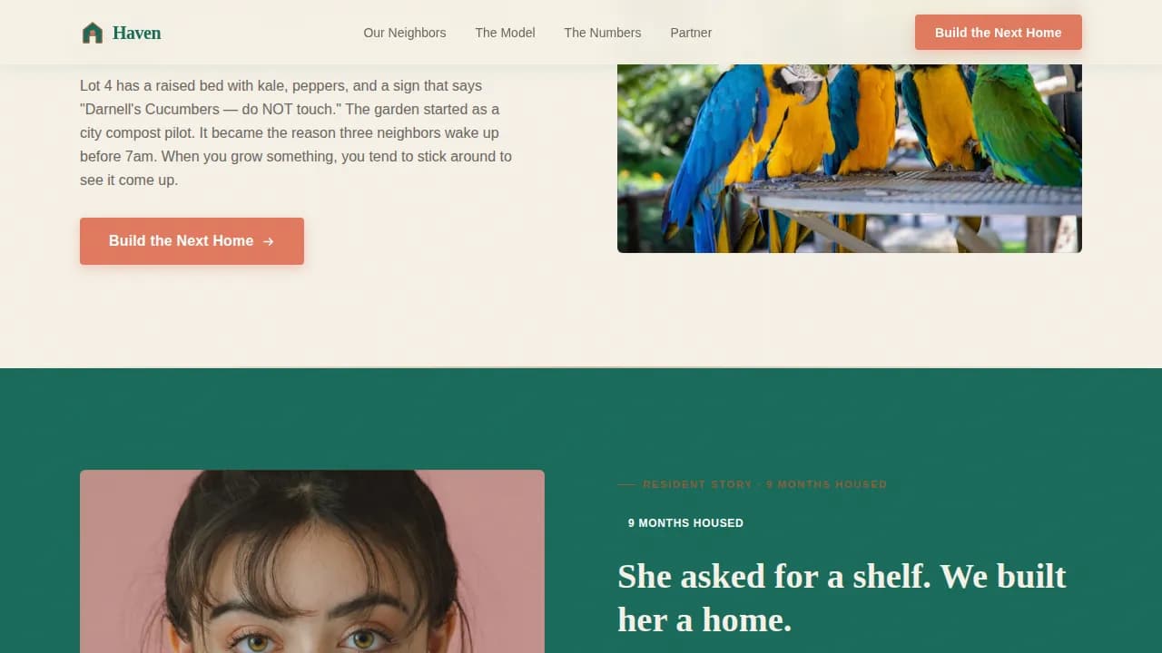Click the header Build the Next Home button
Image resolution: width=1162 pixels, height=653 pixels.
[999, 33]
